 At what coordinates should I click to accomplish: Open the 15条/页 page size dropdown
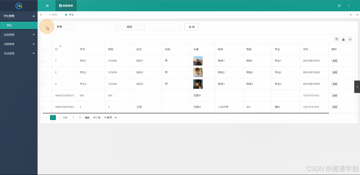(x=110, y=117)
